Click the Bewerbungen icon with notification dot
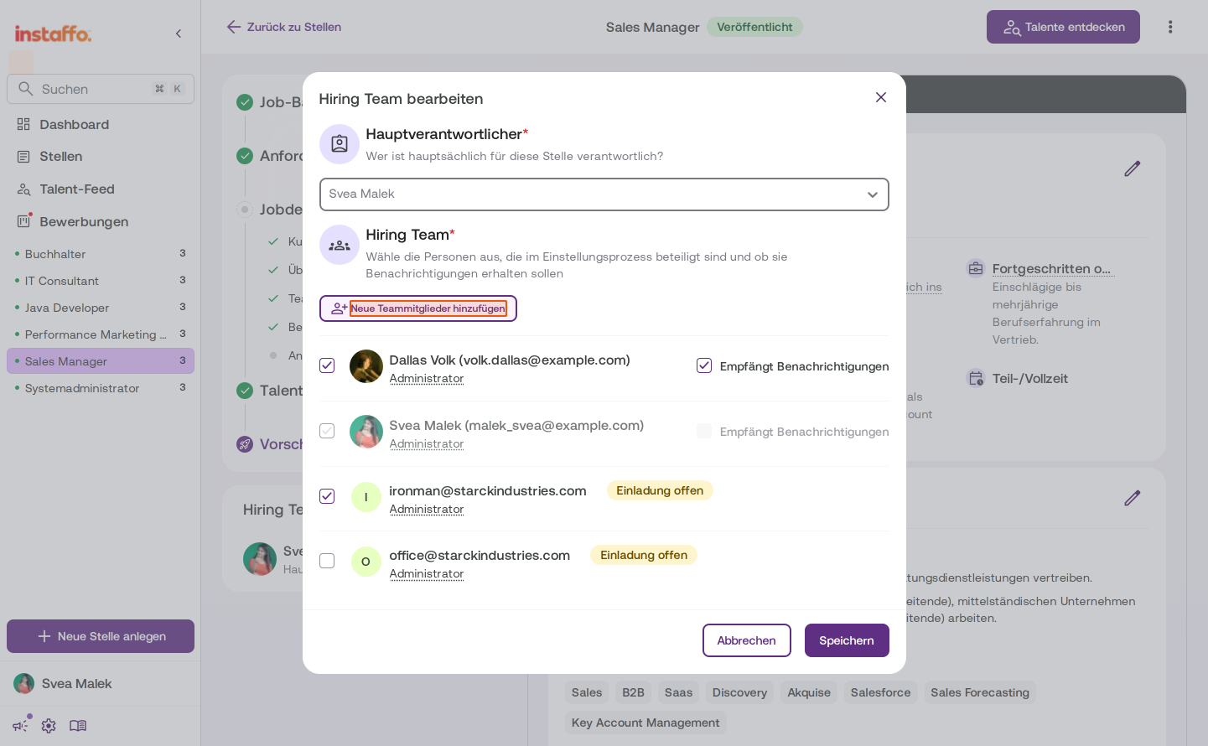1208x746 pixels. (23, 221)
